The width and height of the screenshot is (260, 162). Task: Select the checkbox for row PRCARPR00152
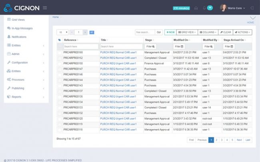(60, 58)
